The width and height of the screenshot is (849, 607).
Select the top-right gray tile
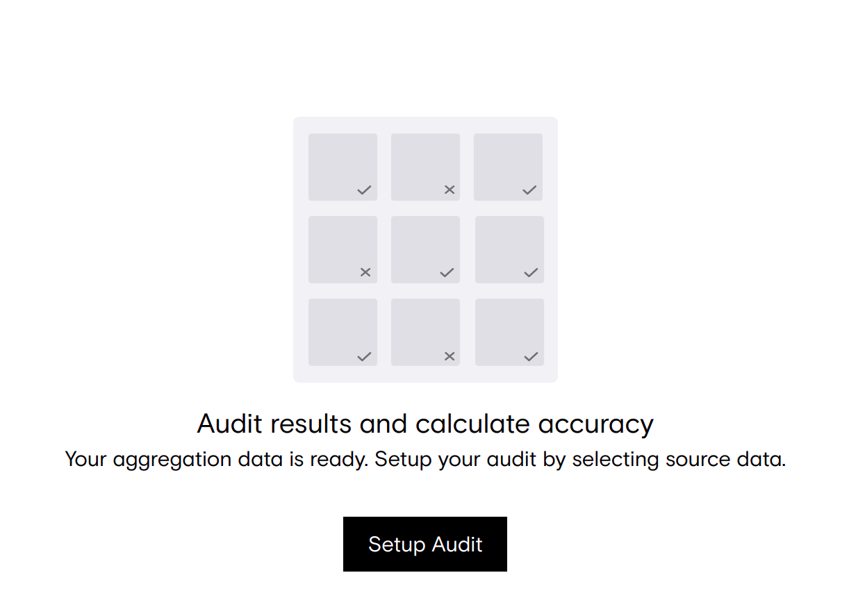point(508,167)
